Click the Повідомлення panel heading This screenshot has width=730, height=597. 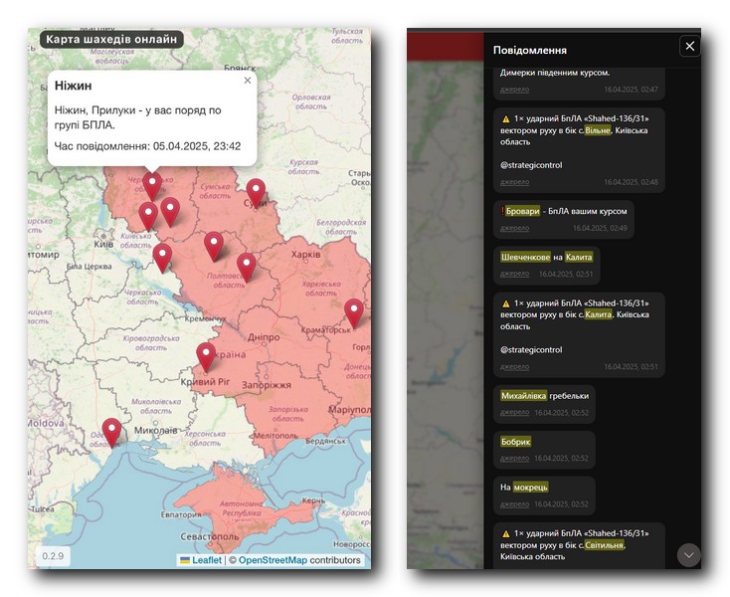pyautogui.click(x=530, y=51)
